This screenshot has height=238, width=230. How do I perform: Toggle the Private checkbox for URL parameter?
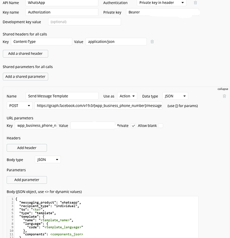134,126
